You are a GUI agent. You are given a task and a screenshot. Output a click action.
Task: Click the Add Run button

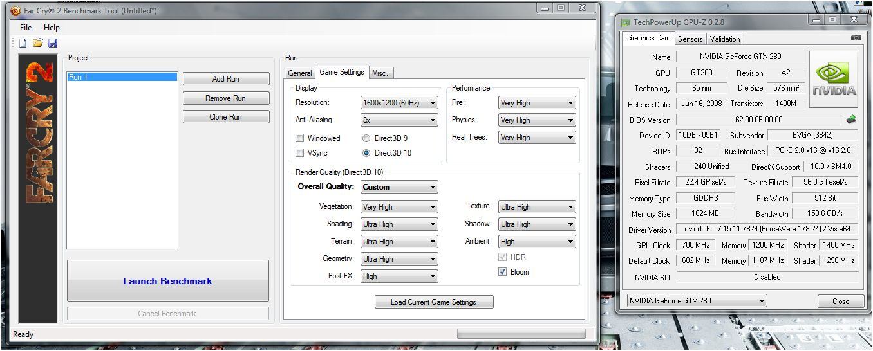[226, 79]
